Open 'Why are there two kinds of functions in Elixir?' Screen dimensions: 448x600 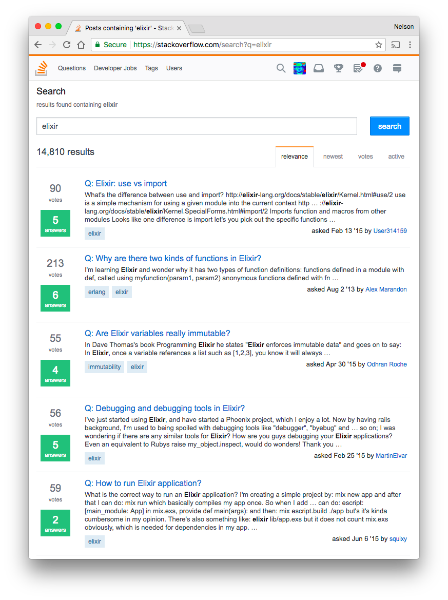pyautogui.click(x=173, y=258)
